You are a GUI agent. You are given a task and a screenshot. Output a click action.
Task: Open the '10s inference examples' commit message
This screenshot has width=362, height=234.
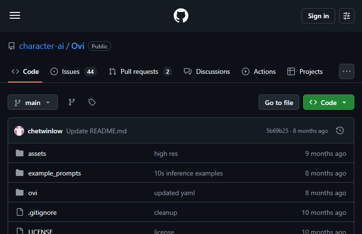pyautogui.click(x=188, y=173)
